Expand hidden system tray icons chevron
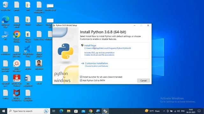The image size is (204, 114). (164, 111)
